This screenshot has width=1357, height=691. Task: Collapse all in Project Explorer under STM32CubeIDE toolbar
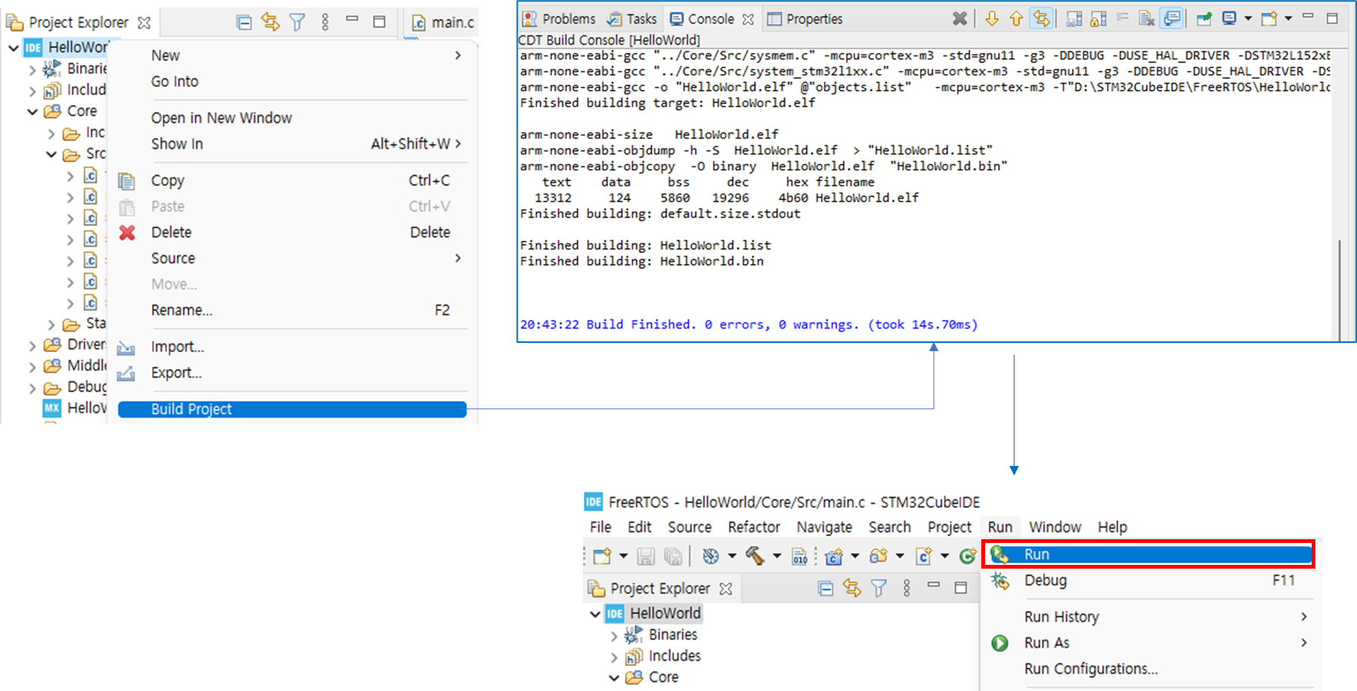[826, 588]
